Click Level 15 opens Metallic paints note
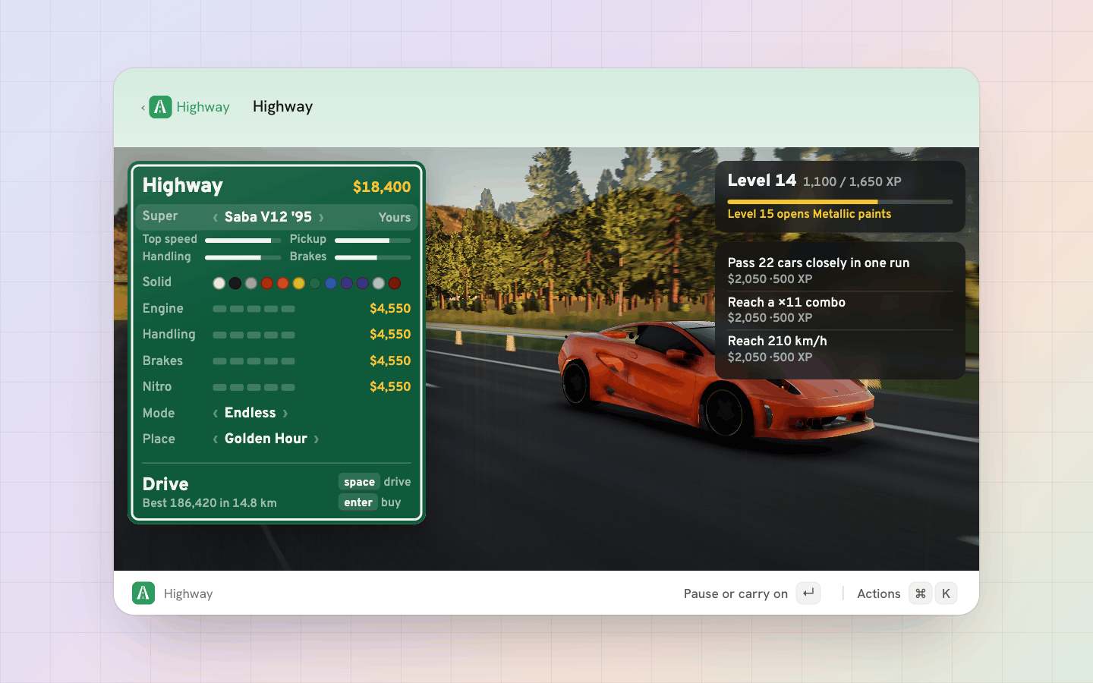This screenshot has width=1093, height=683. coord(809,214)
